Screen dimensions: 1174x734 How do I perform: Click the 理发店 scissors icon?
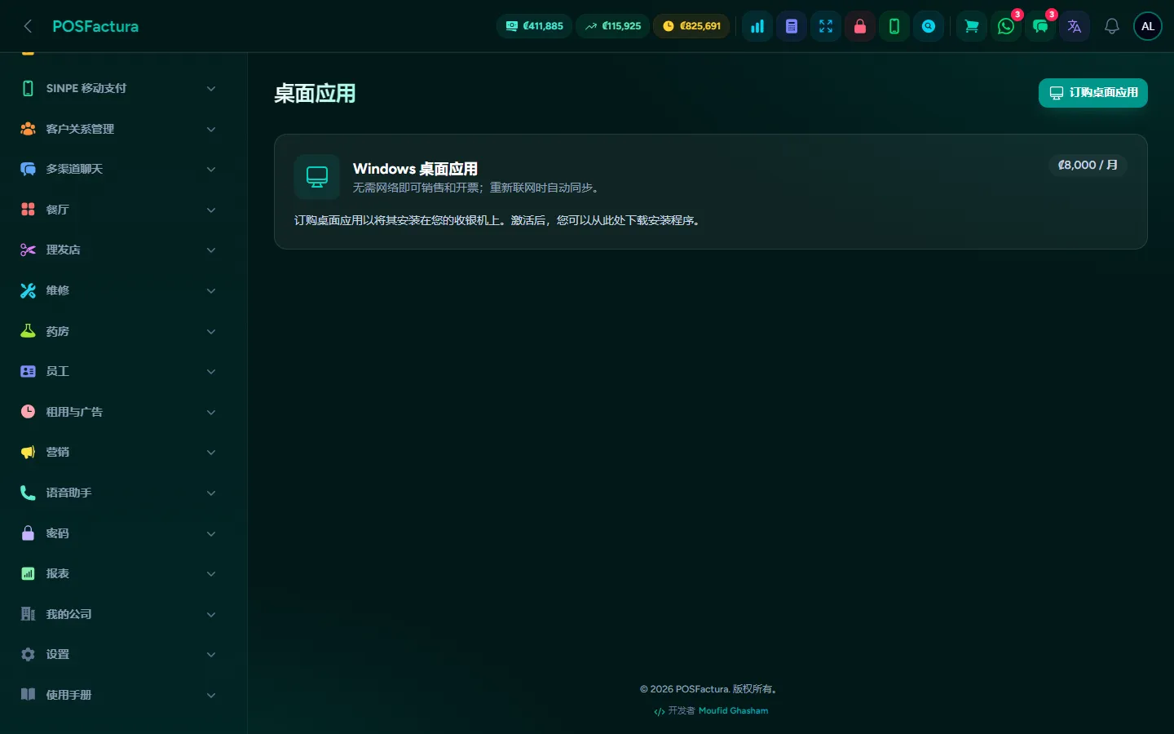[x=28, y=250]
